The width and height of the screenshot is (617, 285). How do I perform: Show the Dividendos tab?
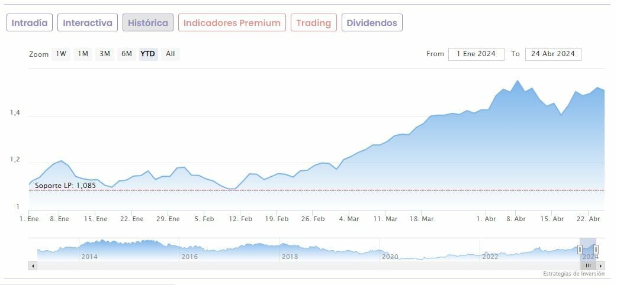tap(372, 23)
